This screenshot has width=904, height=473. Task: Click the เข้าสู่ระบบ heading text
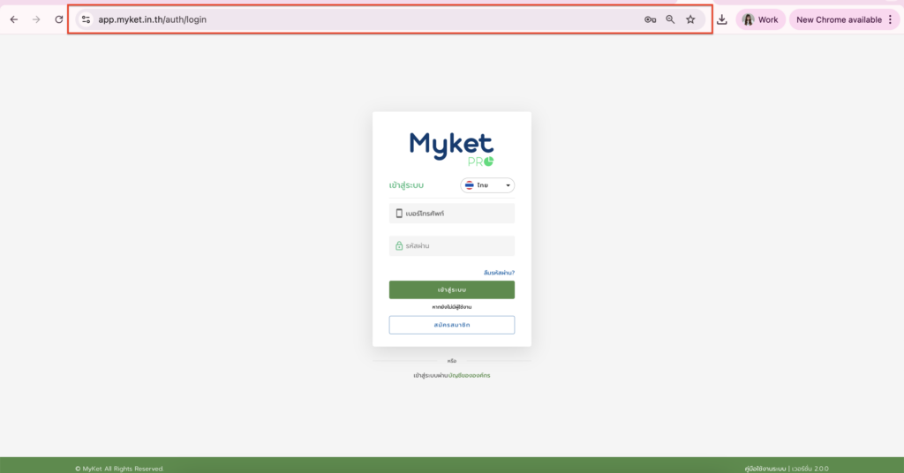(406, 185)
